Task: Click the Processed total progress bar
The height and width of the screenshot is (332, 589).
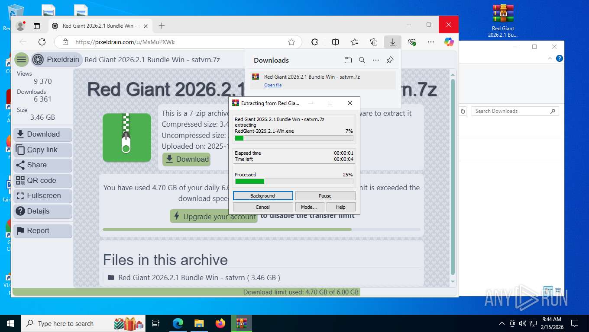Action: click(294, 182)
